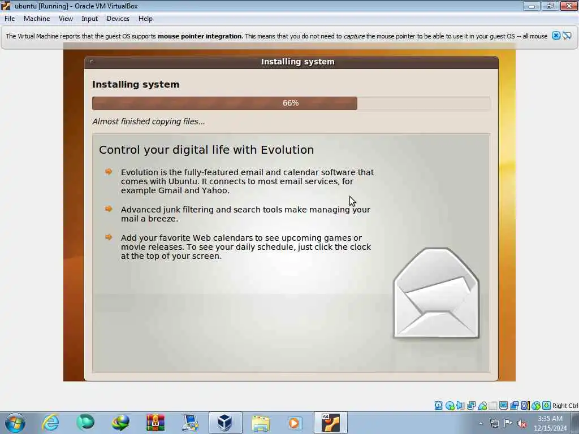Click the optical disk status icon
This screenshot has width=579, height=434.
tap(450, 406)
